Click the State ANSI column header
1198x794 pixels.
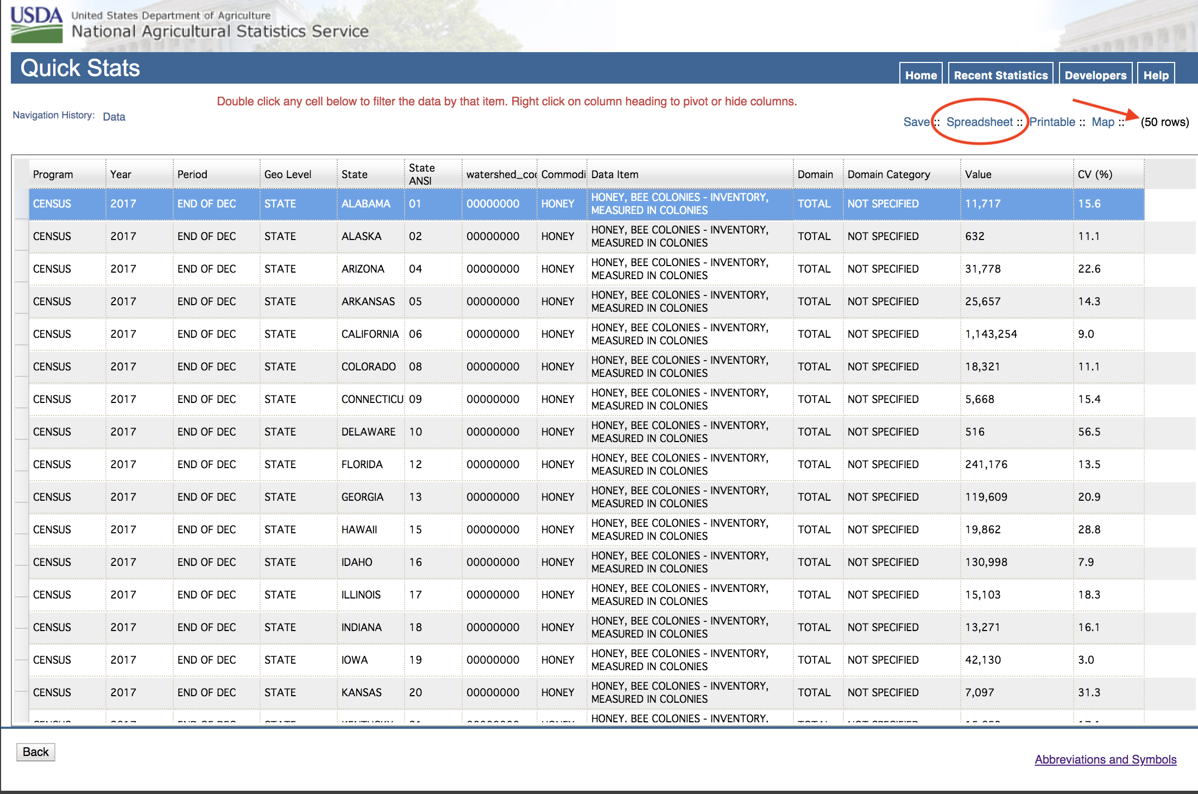click(x=422, y=174)
